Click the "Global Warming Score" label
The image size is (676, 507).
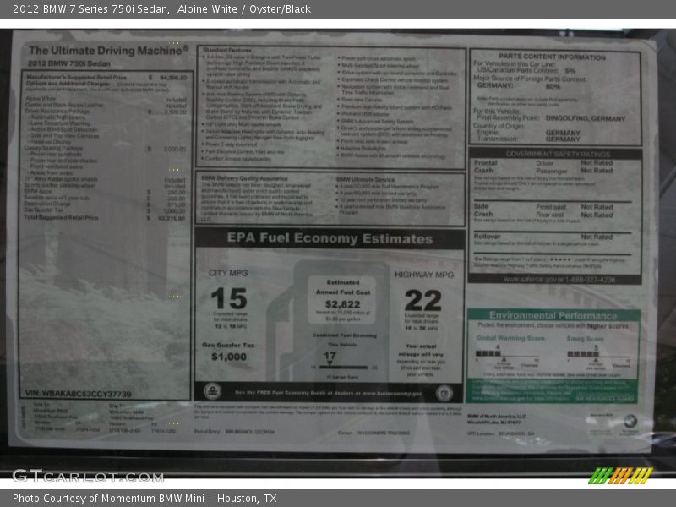pos(510,338)
